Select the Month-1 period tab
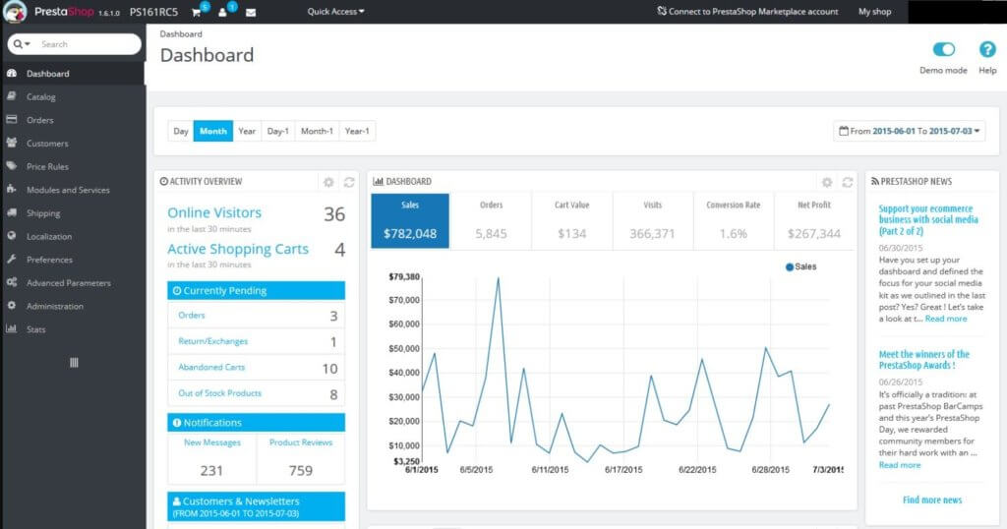Image resolution: width=1007 pixels, height=529 pixels. coord(318,131)
